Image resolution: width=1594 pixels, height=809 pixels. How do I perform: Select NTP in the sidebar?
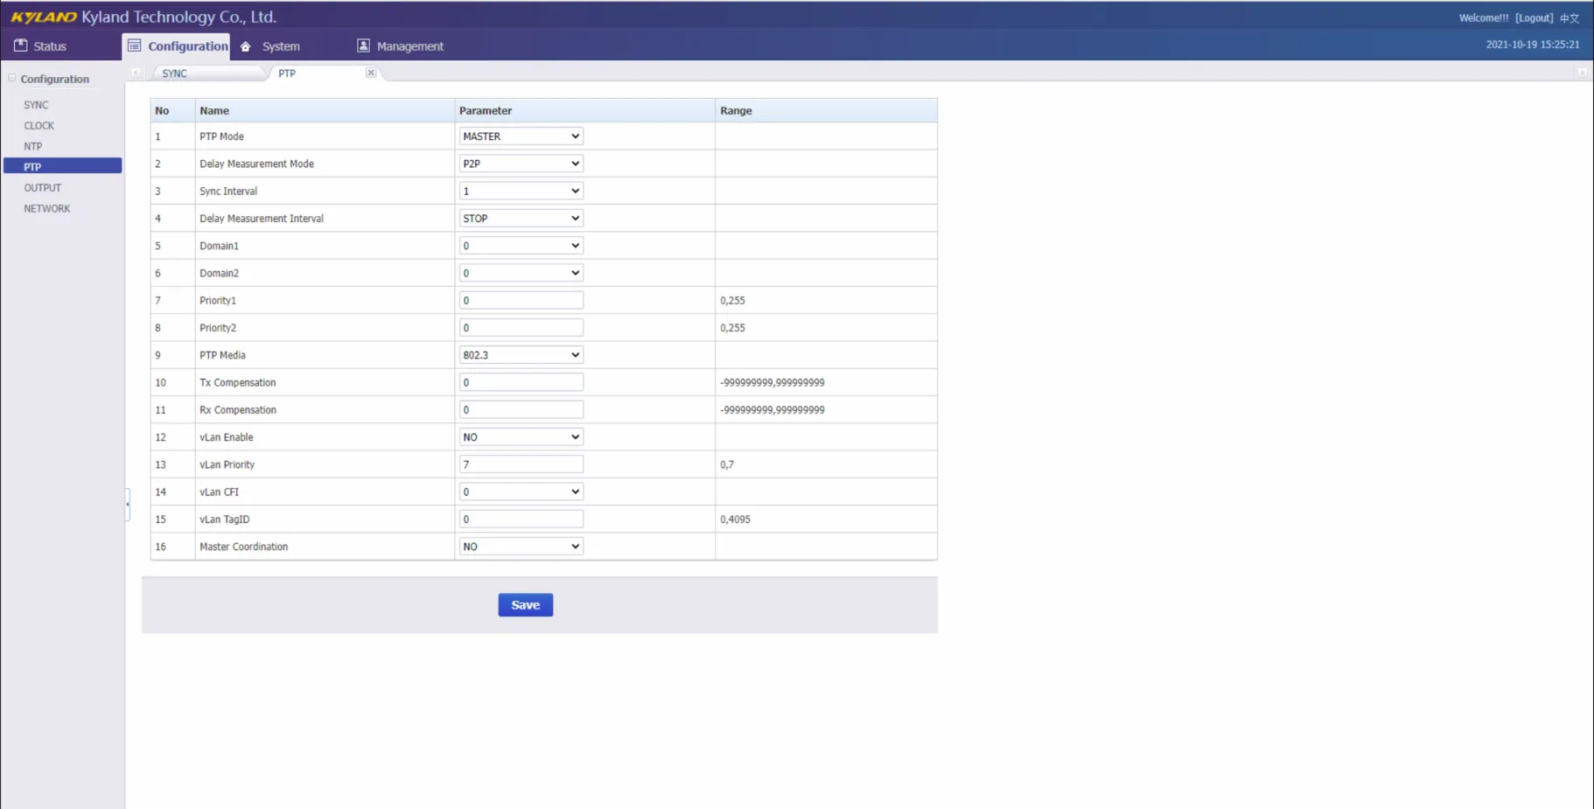coord(33,146)
